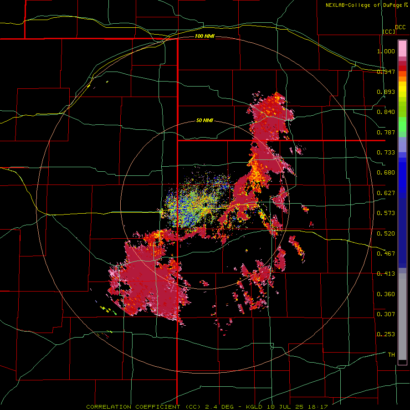Image resolution: width=410 pixels, height=410 pixels.
Task: Click the 0.360 value on the color scale
Action: (386, 294)
